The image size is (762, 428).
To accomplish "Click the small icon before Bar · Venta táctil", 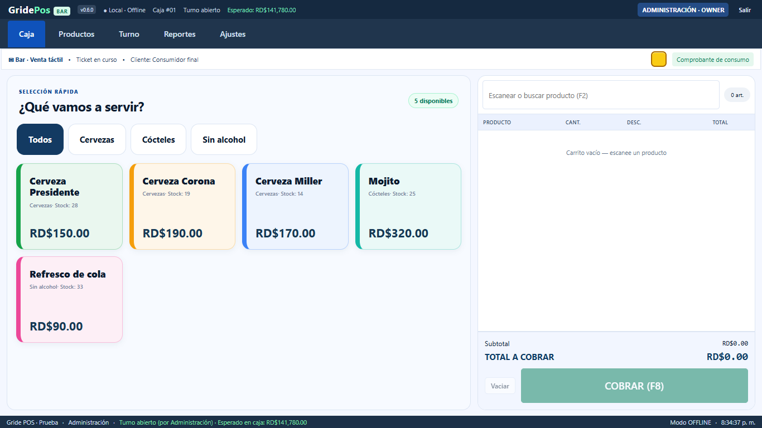I will pos(11,60).
